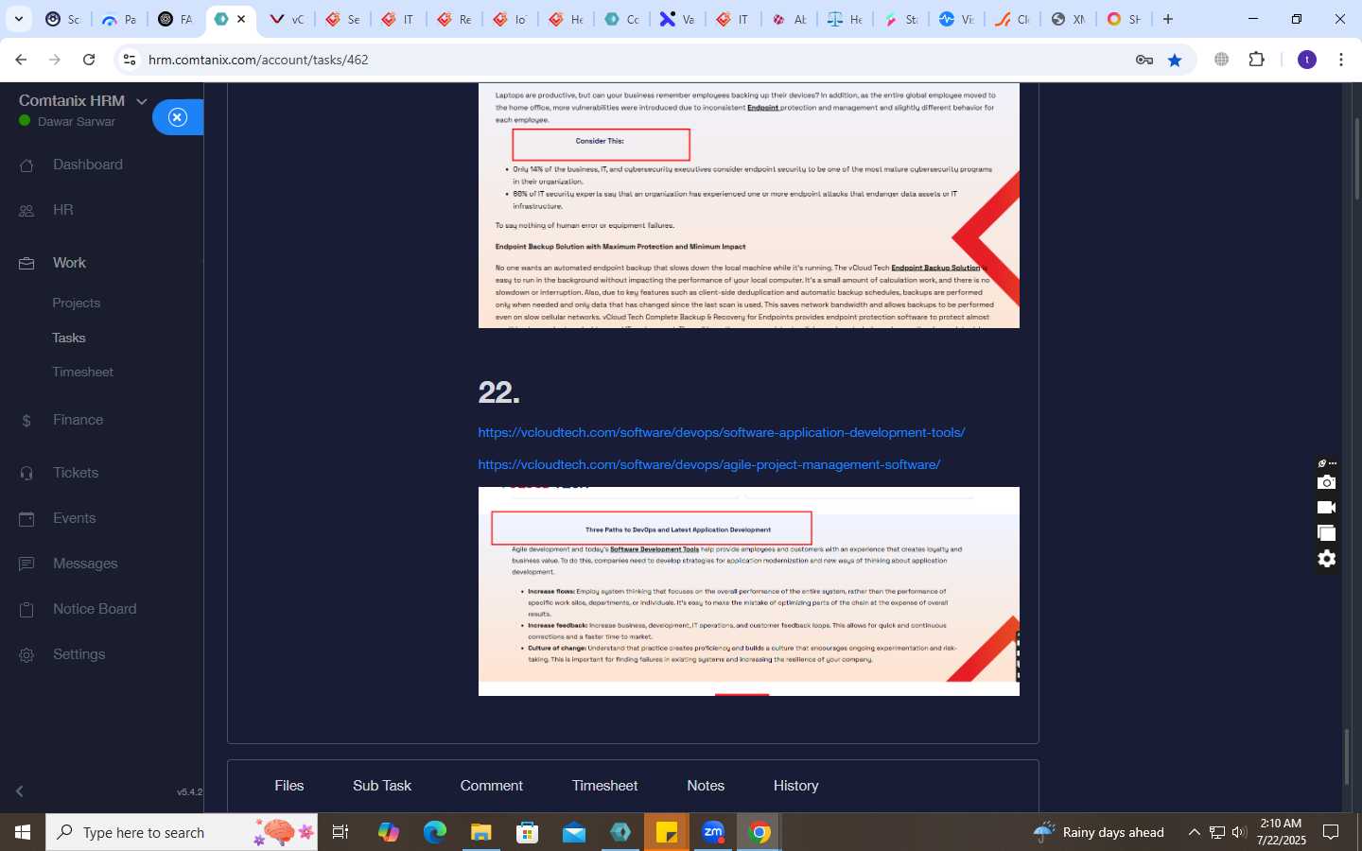Screen dimensions: 1362x851
Task: Switch to the Comment tab
Action: (x=492, y=786)
